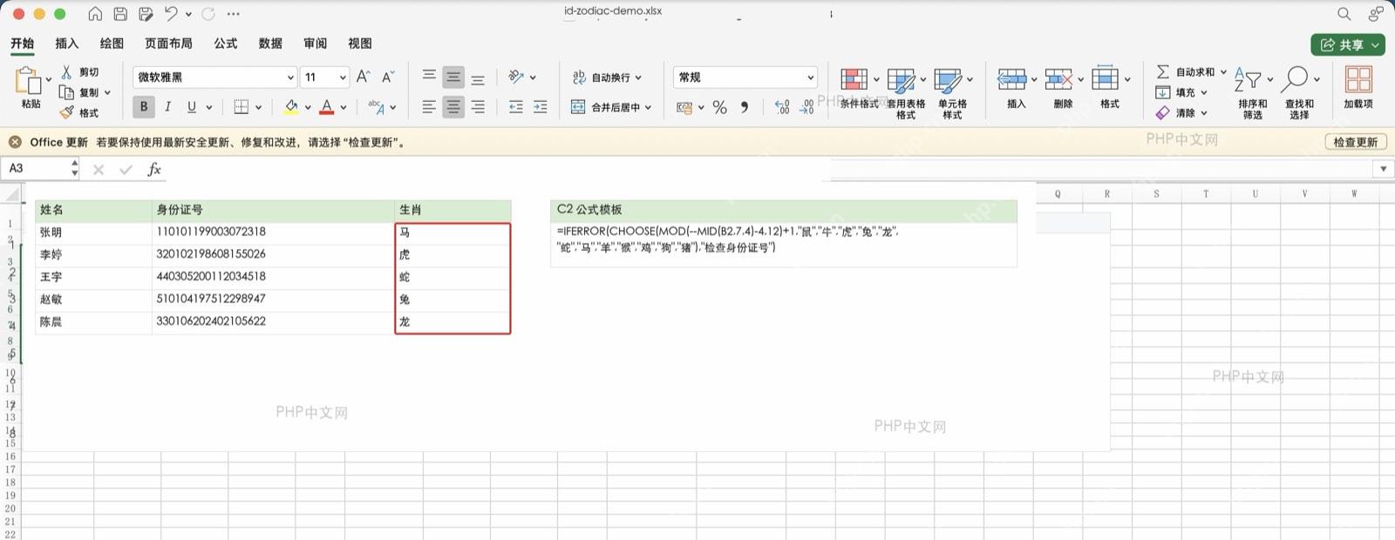
Task: Switch to the 视图 tab
Action: pyautogui.click(x=360, y=43)
